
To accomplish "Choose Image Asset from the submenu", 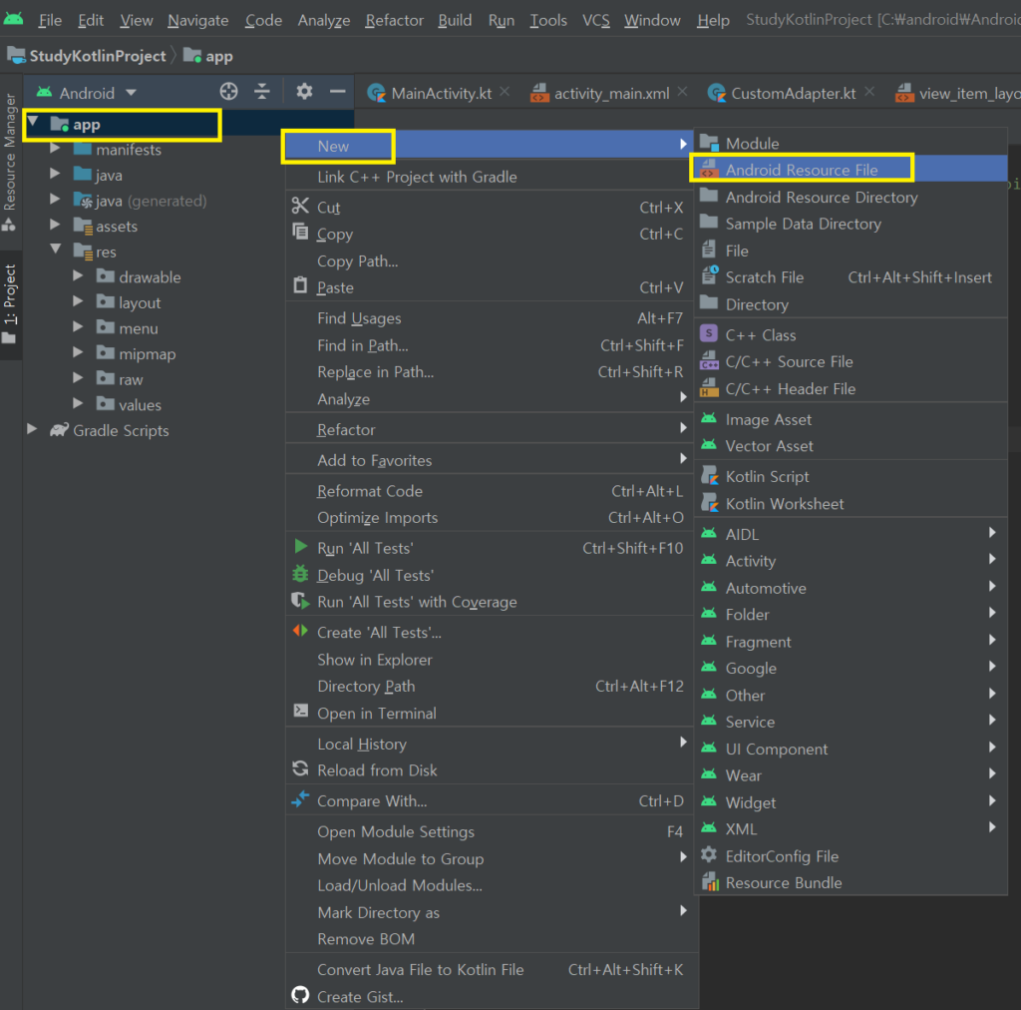I will coord(768,419).
